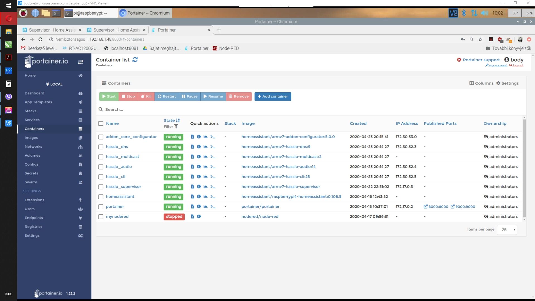The image size is (535, 301).
Task: Click the log out link
Action: [x=516, y=65]
